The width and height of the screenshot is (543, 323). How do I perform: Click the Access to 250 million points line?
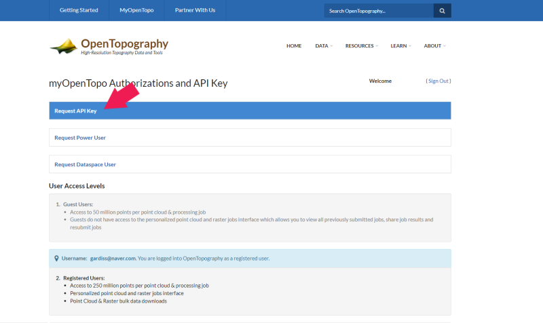pyautogui.click(x=139, y=286)
